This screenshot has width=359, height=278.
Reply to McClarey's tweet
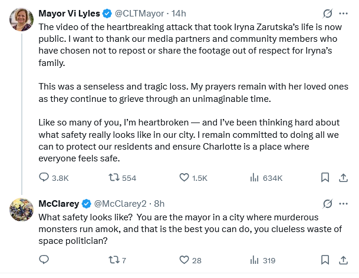click(x=44, y=260)
